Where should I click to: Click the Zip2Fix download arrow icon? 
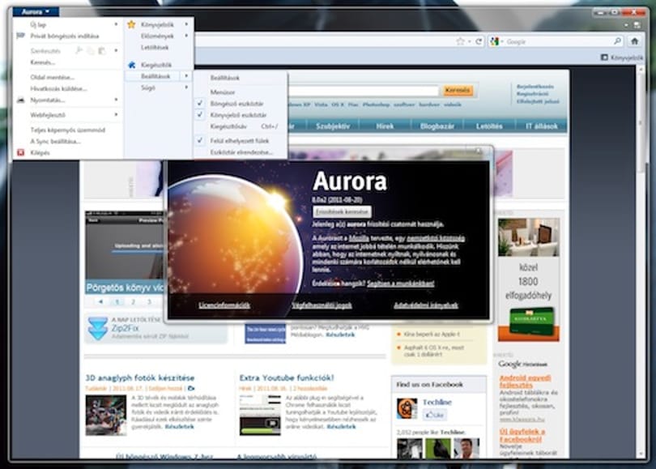point(98,328)
